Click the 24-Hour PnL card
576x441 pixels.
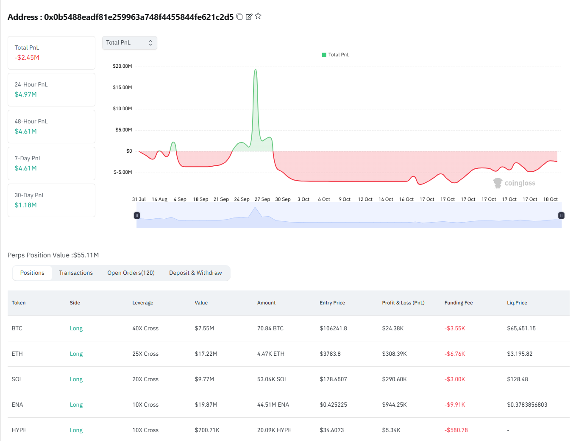(51, 89)
